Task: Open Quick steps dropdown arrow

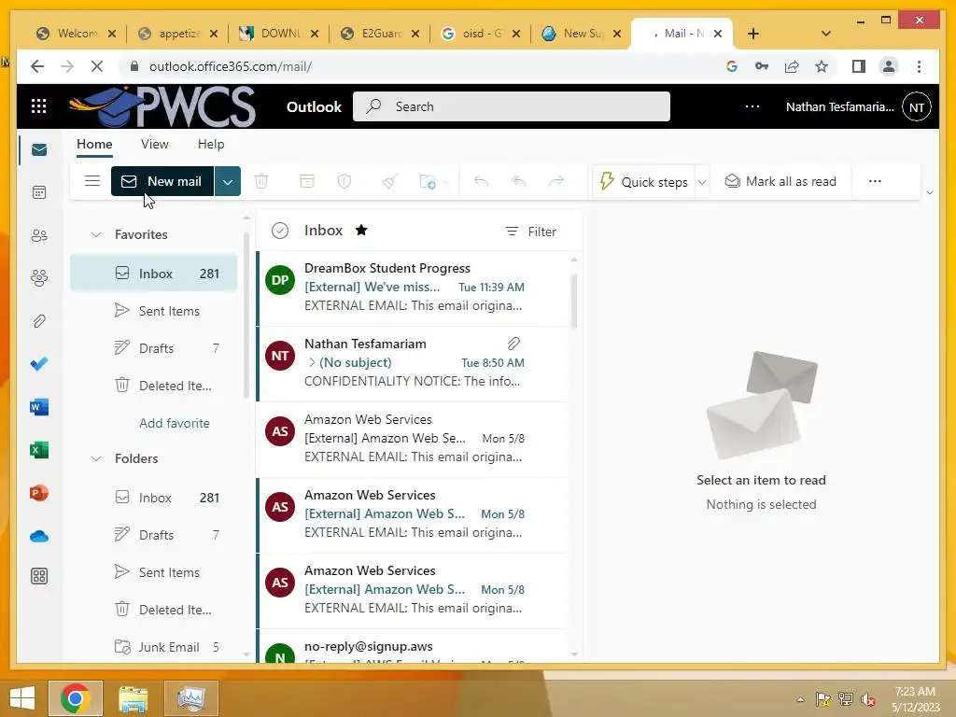Action: [x=702, y=182]
